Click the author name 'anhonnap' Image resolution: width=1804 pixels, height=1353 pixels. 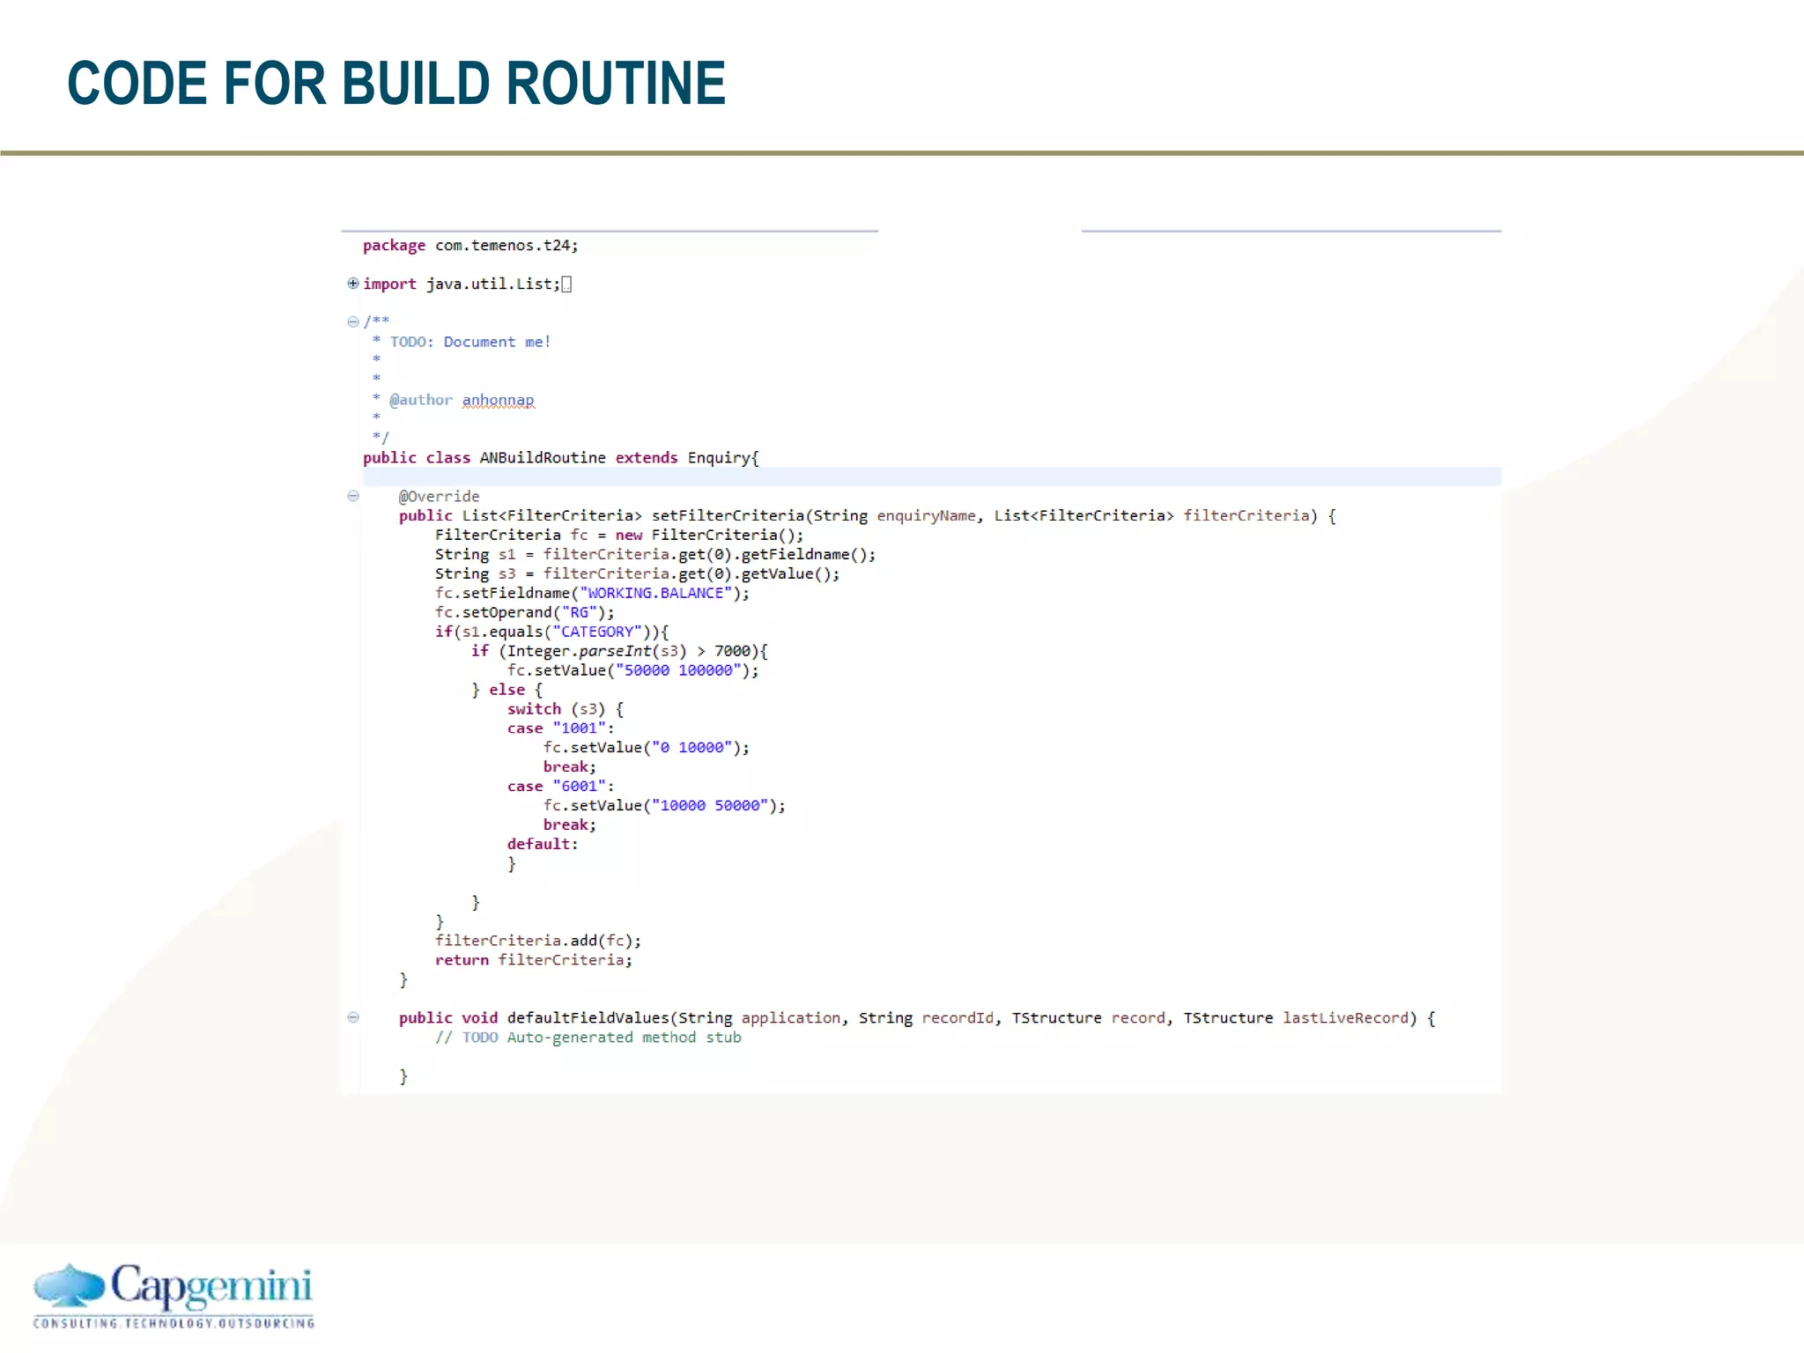(498, 400)
